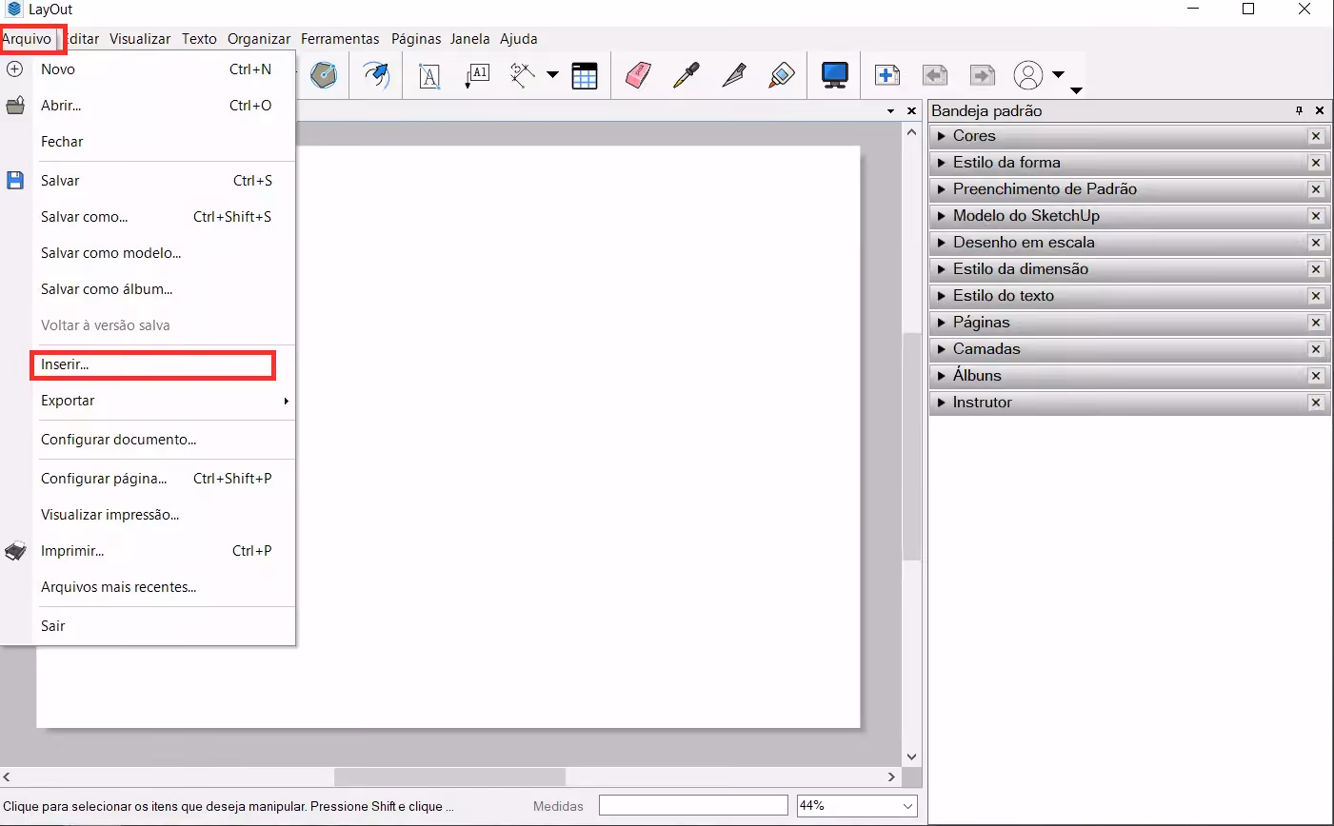
Task: Open the 44% zoom level dropdown
Action: pos(907,806)
